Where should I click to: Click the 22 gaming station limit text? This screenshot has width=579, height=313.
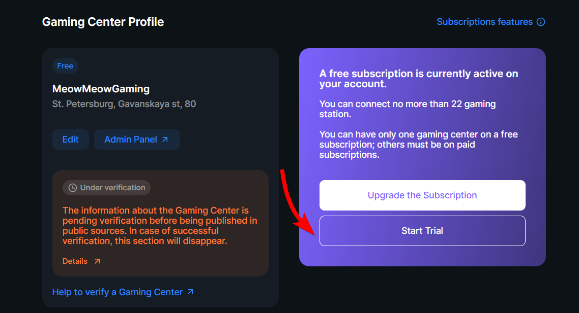[x=408, y=109]
